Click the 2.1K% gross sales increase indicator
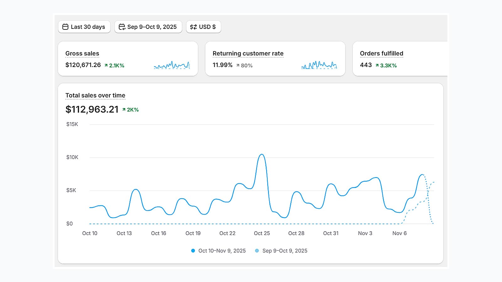The image size is (502, 282). (115, 65)
